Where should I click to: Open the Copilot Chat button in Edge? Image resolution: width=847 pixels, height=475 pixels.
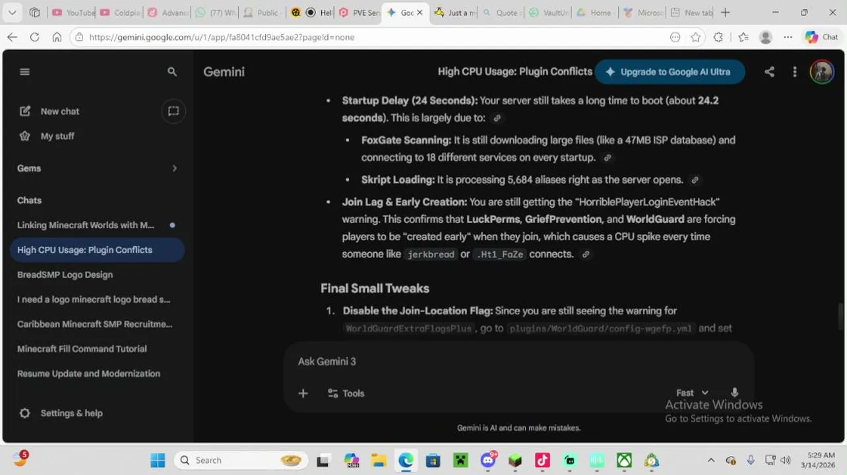pos(821,38)
